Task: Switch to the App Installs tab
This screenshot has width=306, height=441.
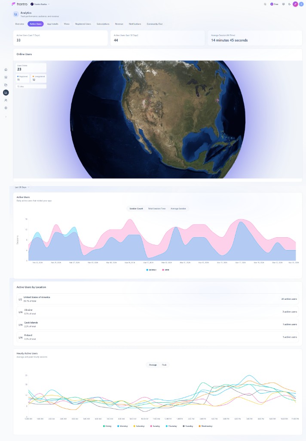Action: [x=52, y=24]
